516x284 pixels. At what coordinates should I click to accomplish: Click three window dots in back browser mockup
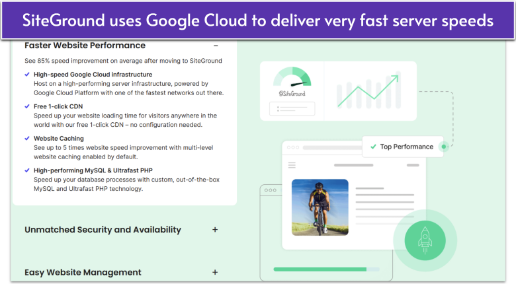(x=270, y=190)
